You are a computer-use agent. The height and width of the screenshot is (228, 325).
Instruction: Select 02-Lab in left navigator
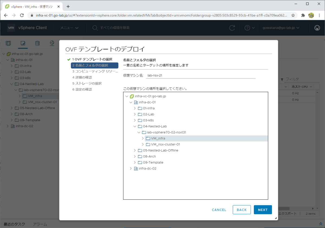(25, 72)
